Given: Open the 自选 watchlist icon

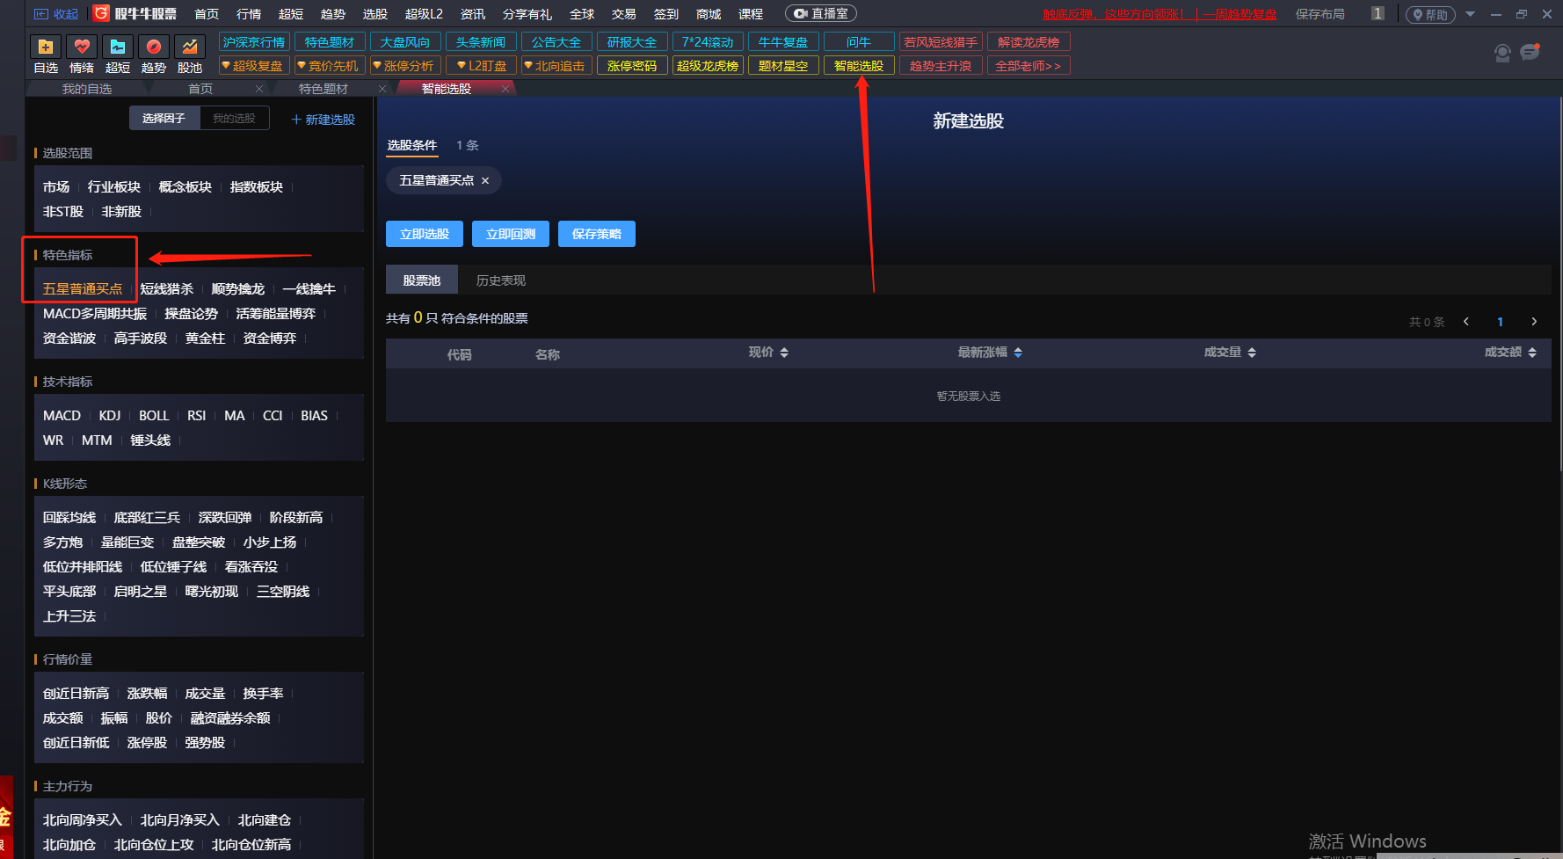Looking at the screenshot, I should [46, 47].
